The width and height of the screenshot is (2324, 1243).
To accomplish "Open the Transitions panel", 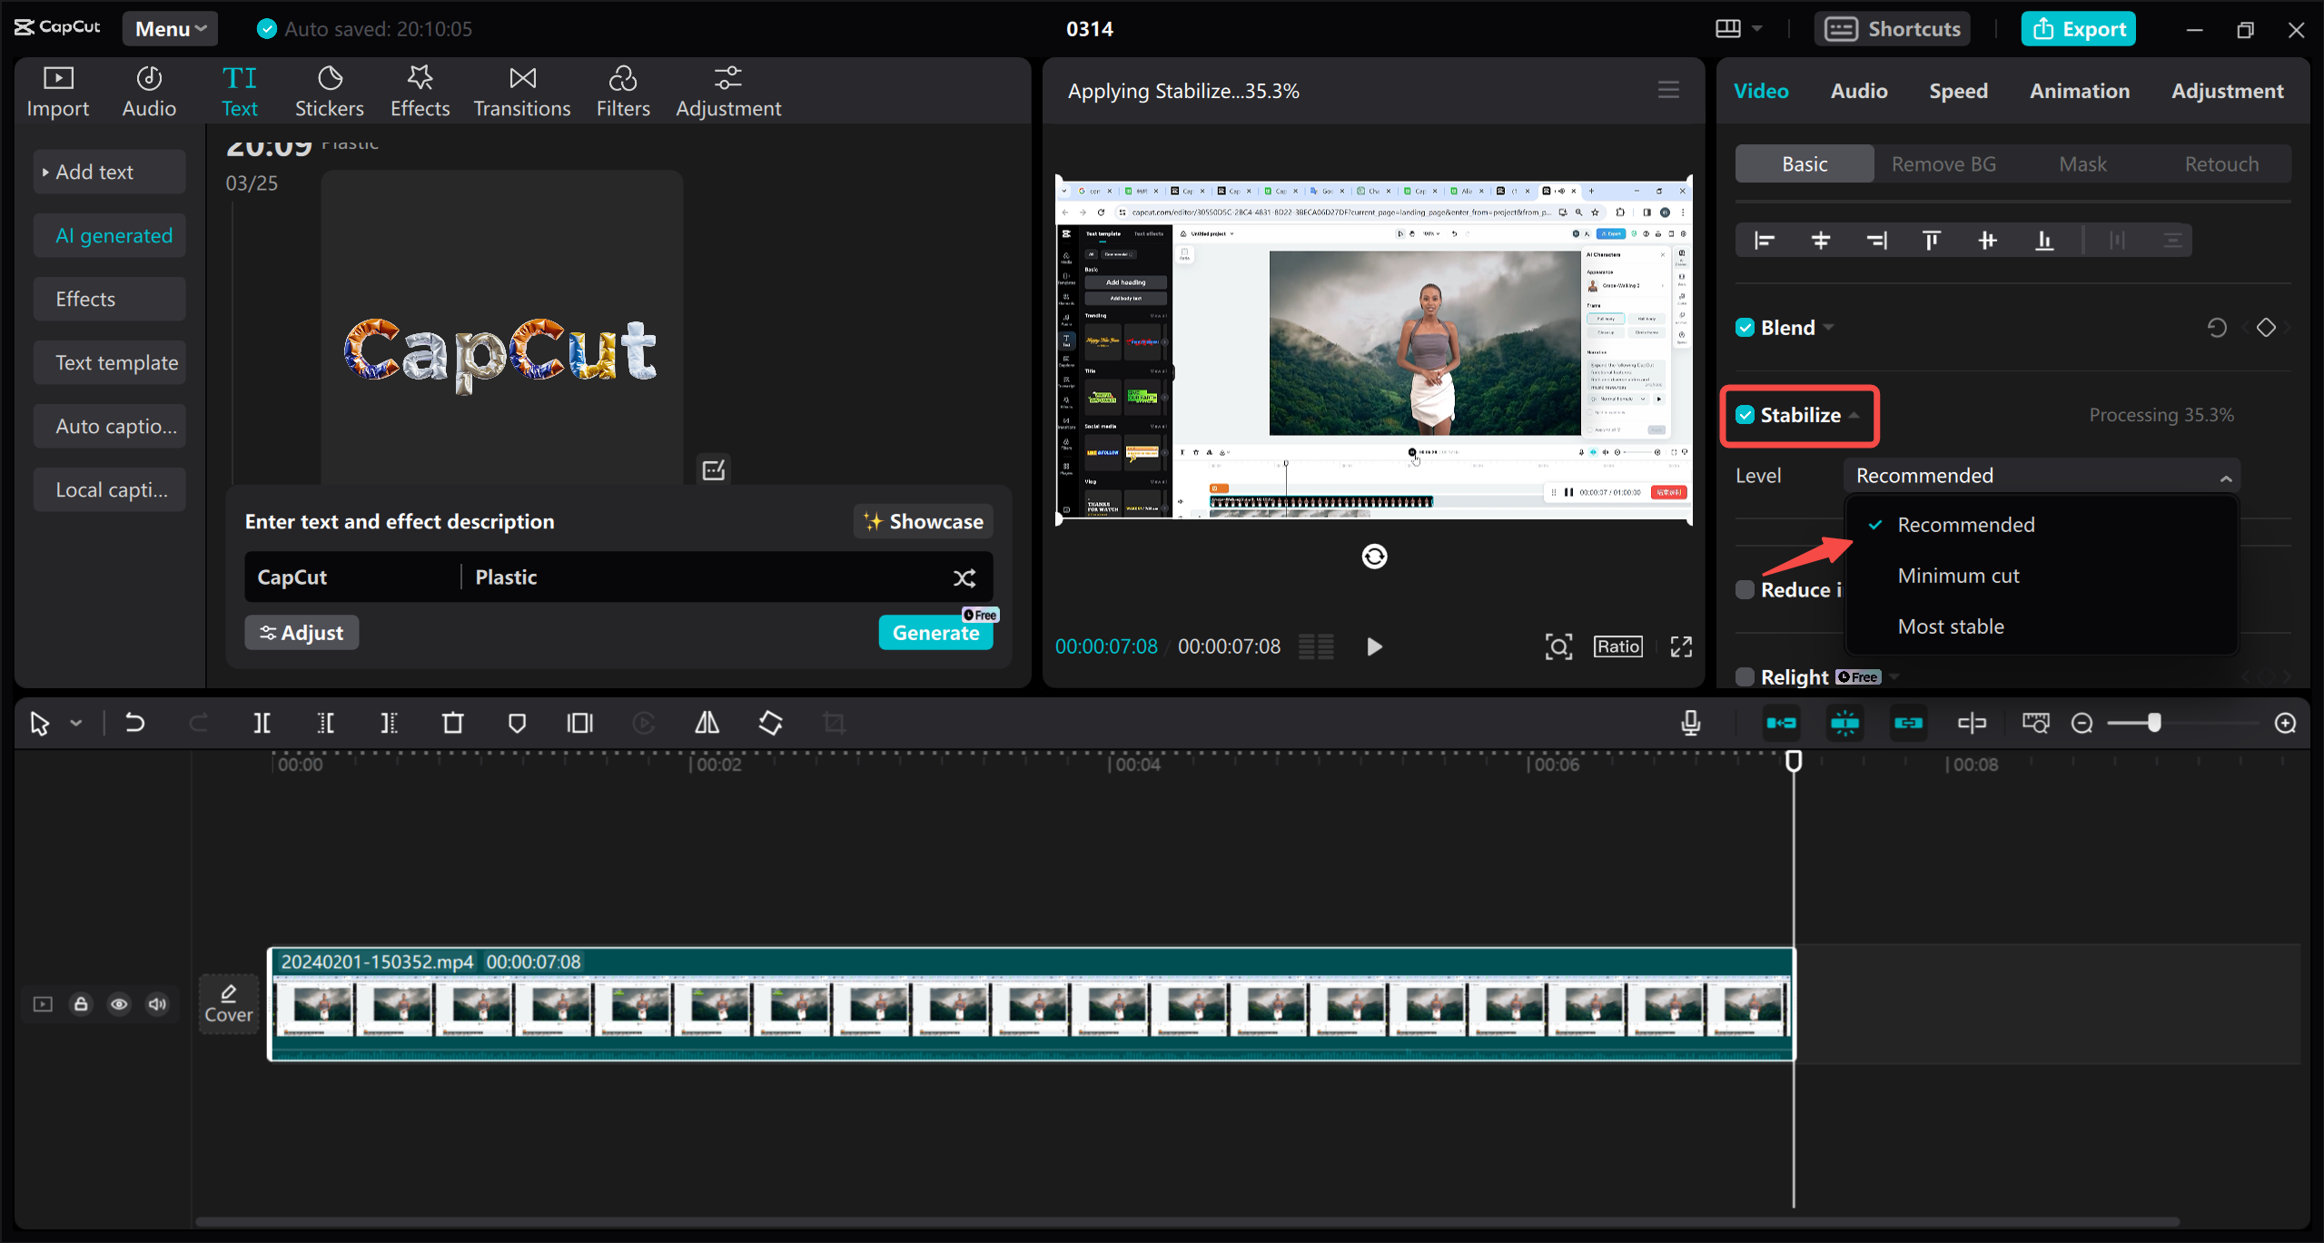I will (521, 90).
